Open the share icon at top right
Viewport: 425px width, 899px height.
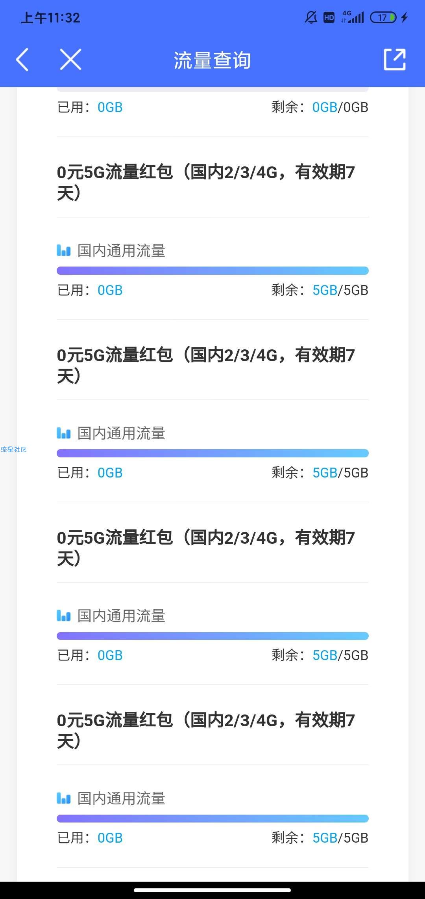point(395,60)
